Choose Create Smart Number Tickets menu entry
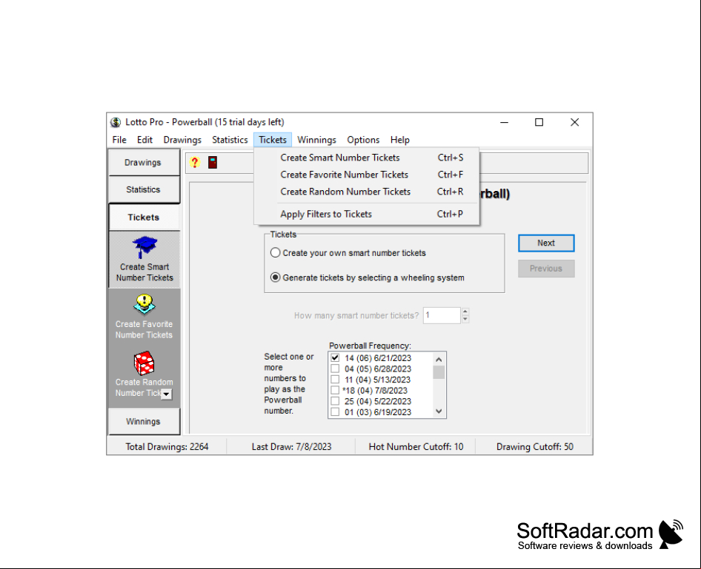This screenshot has height=569, width=701. pos(367,158)
